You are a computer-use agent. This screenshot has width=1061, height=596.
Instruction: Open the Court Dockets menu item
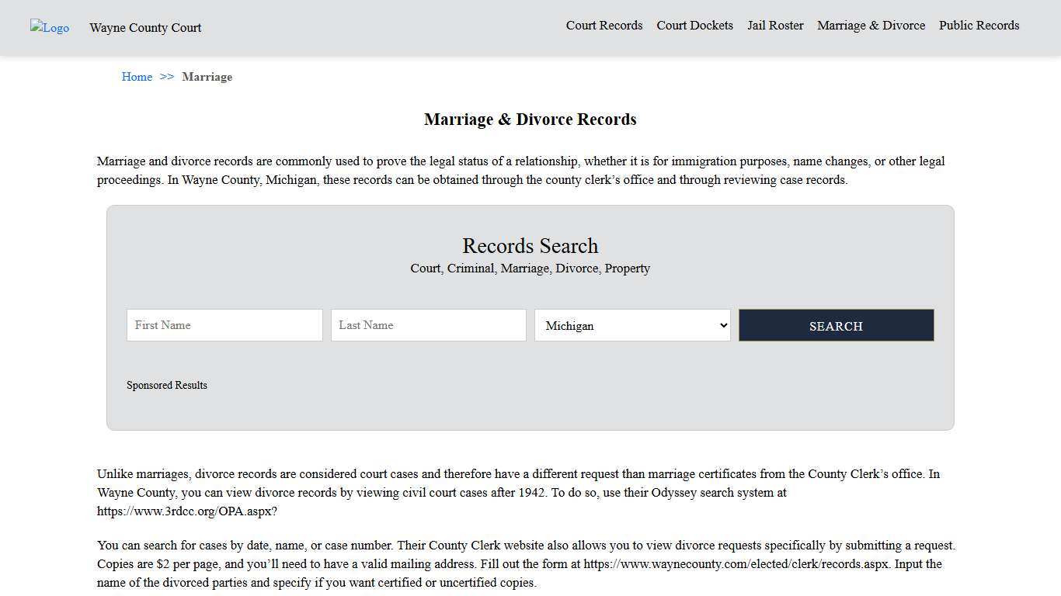(x=694, y=26)
